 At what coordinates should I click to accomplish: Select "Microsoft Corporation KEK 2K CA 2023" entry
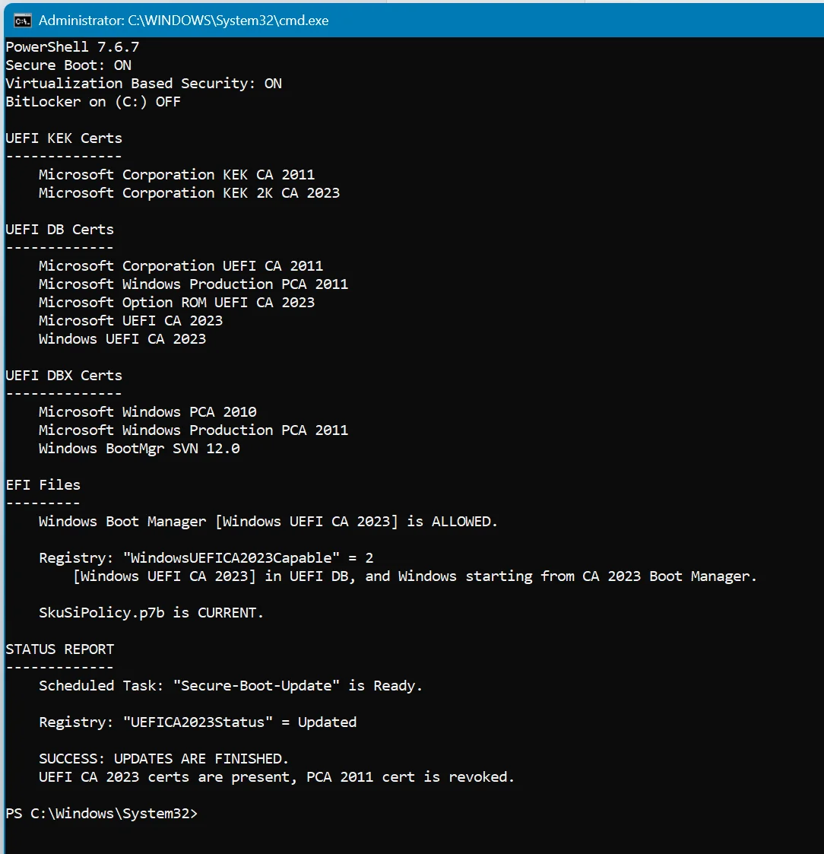click(x=189, y=193)
